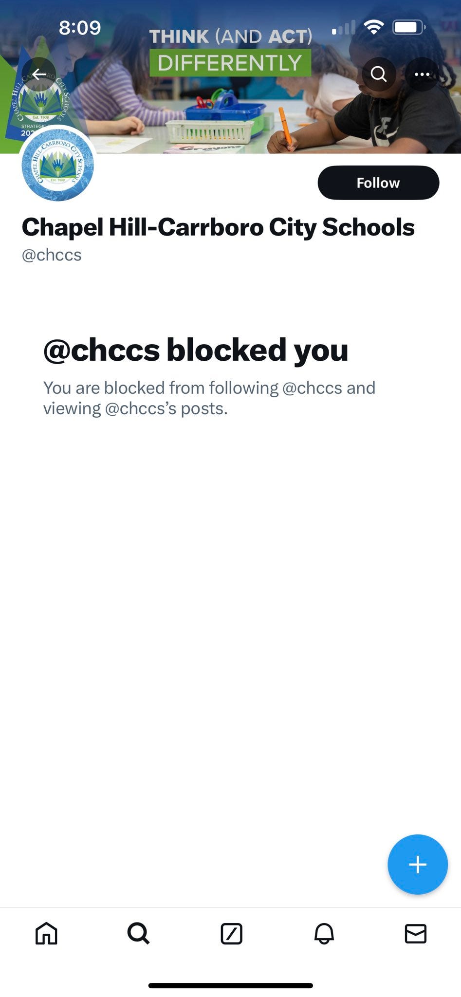
Task: Follow Chapel Hill-Carrboro City Schools
Action: click(378, 183)
